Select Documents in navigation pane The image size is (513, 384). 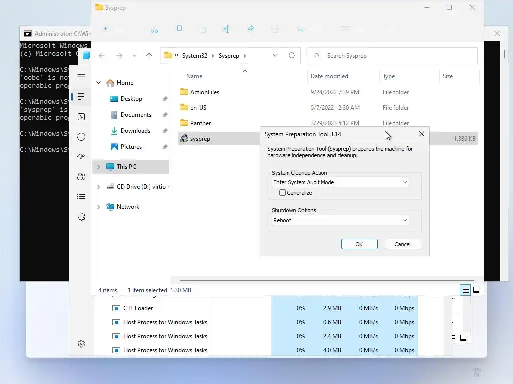pyautogui.click(x=136, y=115)
